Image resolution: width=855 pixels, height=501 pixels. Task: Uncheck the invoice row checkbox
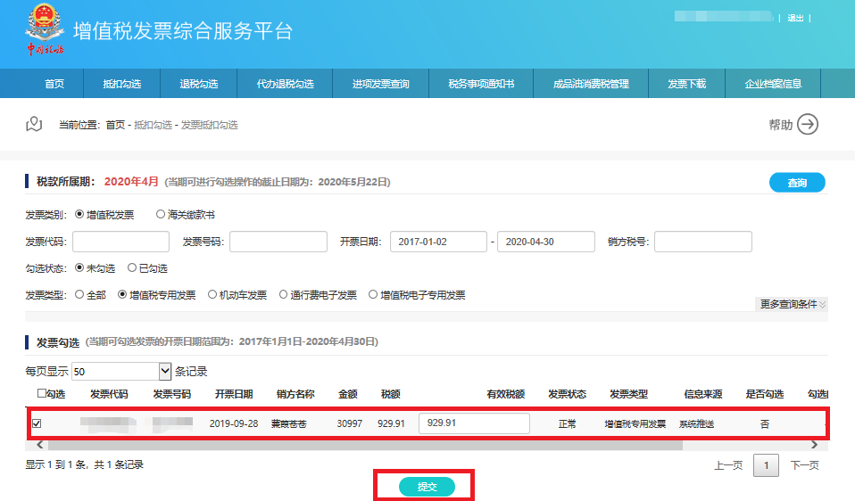tap(37, 423)
